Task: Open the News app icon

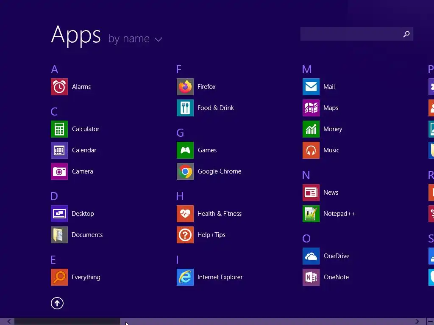Action: coord(311,193)
